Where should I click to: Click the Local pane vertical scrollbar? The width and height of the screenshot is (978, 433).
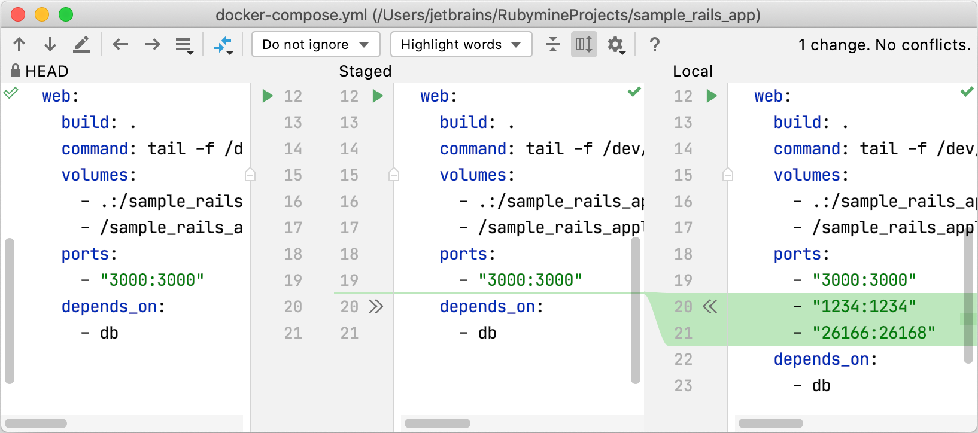click(968, 299)
